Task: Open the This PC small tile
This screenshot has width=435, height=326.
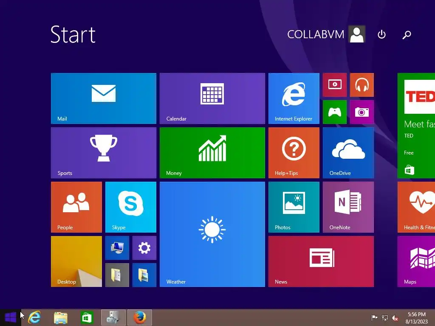Action: pos(117,248)
